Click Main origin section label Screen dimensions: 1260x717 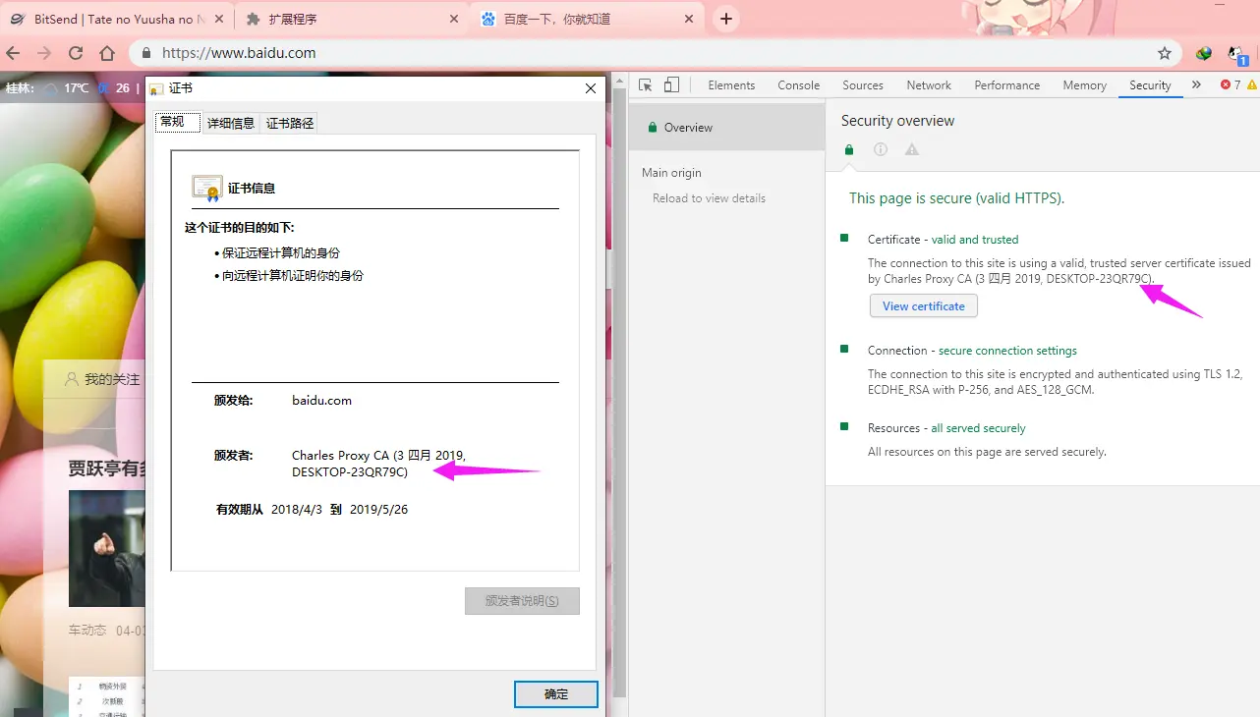671,173
